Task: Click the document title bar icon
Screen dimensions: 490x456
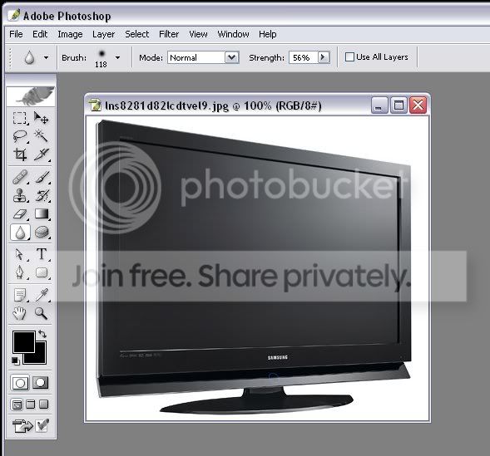Action: [x=95, y=105]
